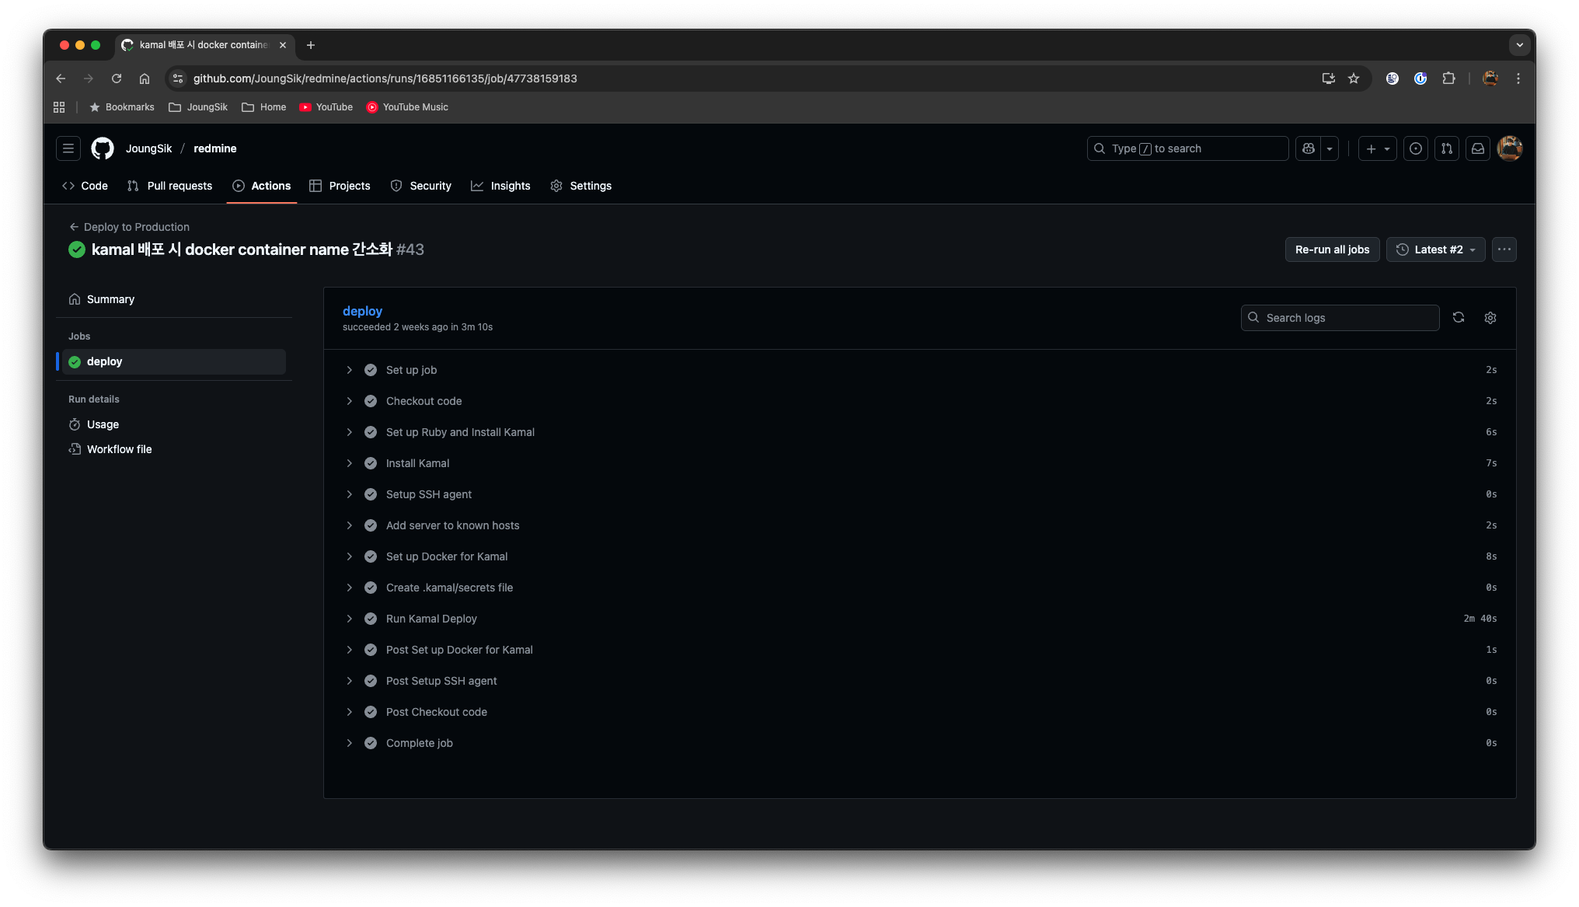
Task: Click the JoungSik owner breadcrumb link
Action: point(148,148)
